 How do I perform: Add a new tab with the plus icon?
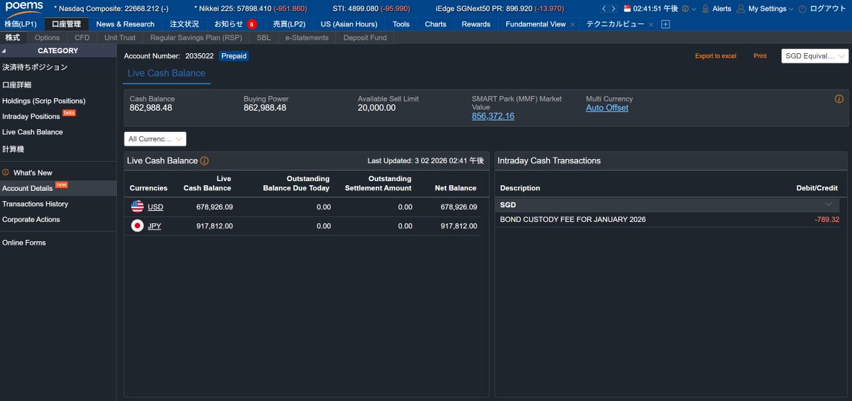tap(665, 24)
